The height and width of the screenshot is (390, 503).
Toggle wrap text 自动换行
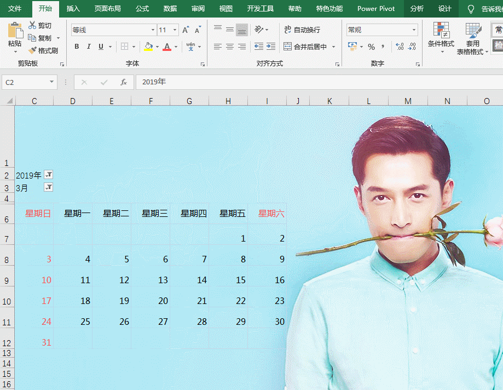[x=302, y=30]
